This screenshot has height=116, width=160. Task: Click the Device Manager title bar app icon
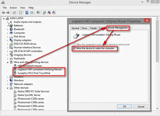(x=3, y=2)
